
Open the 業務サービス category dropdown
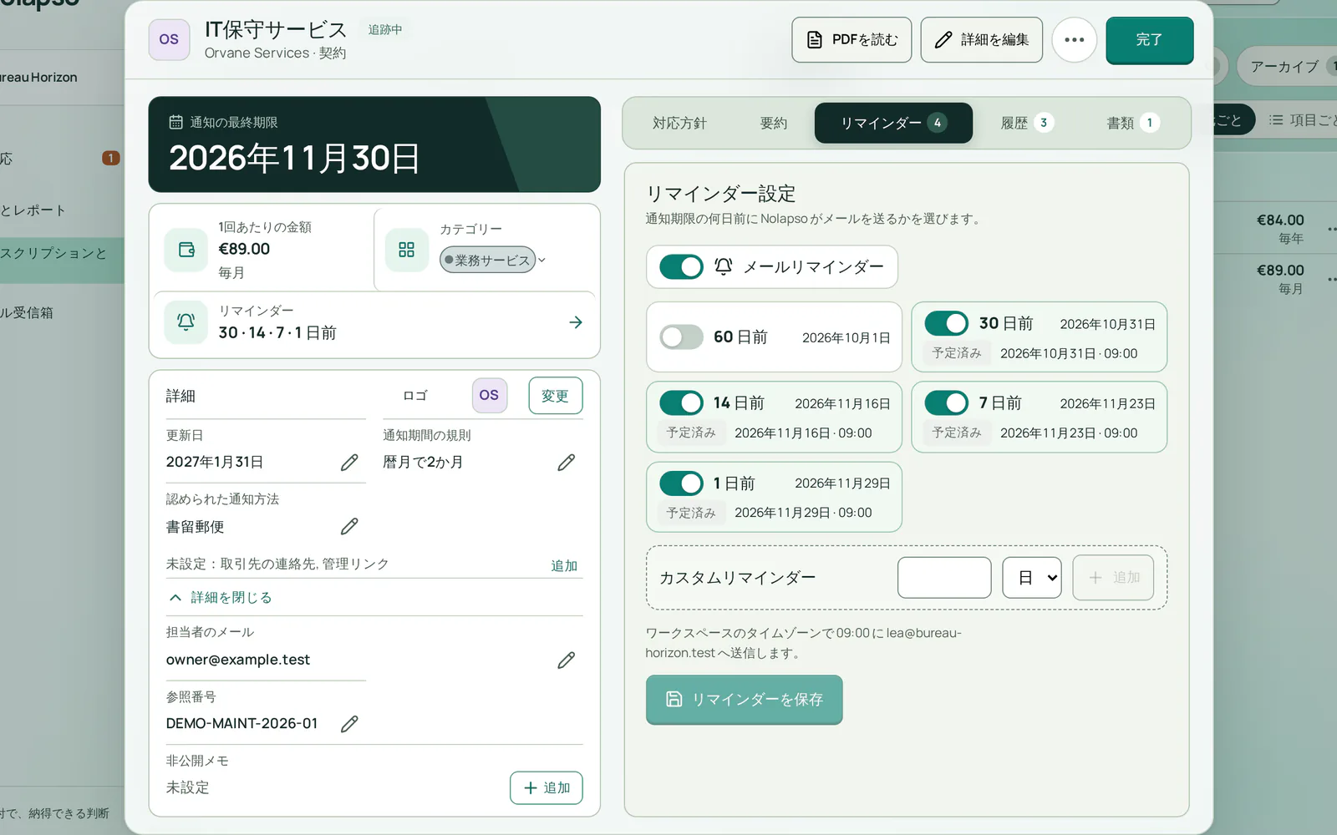[x=492, y=260]
